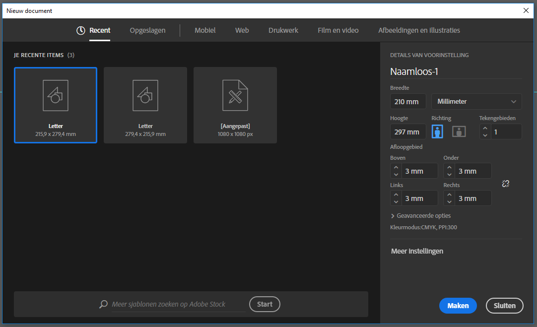
Task: Click the Maken button
Action: pyautogui.click(x=458, y=306)
